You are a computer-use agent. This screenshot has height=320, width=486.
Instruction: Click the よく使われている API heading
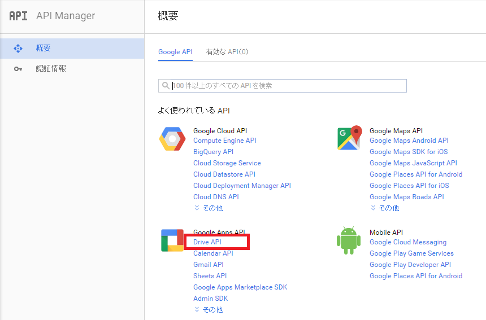(x=194, y=111)
